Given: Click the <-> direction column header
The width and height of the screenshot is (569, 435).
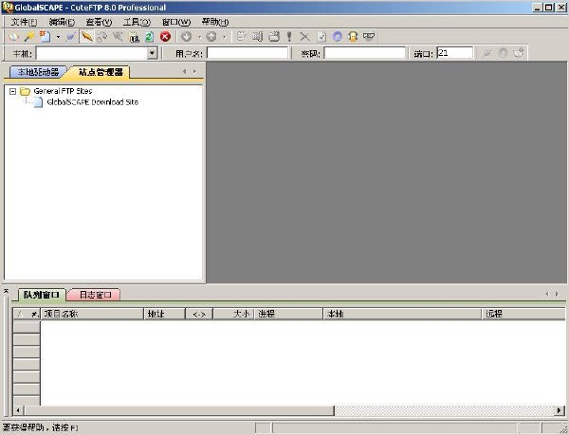Looking at the screenshot, I should 199,314.
